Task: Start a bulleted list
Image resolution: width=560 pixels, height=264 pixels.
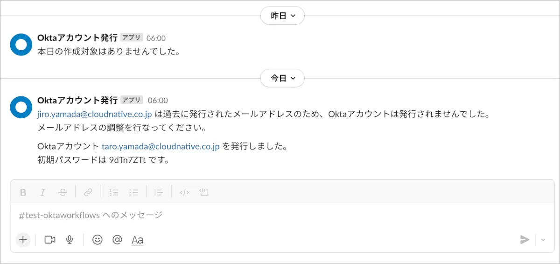Action: (134, 192)
